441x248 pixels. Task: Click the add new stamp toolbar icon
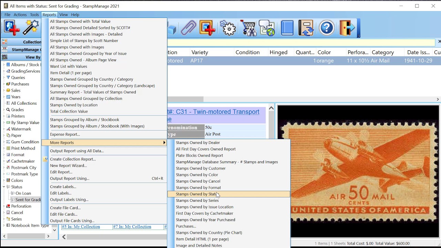12,28
